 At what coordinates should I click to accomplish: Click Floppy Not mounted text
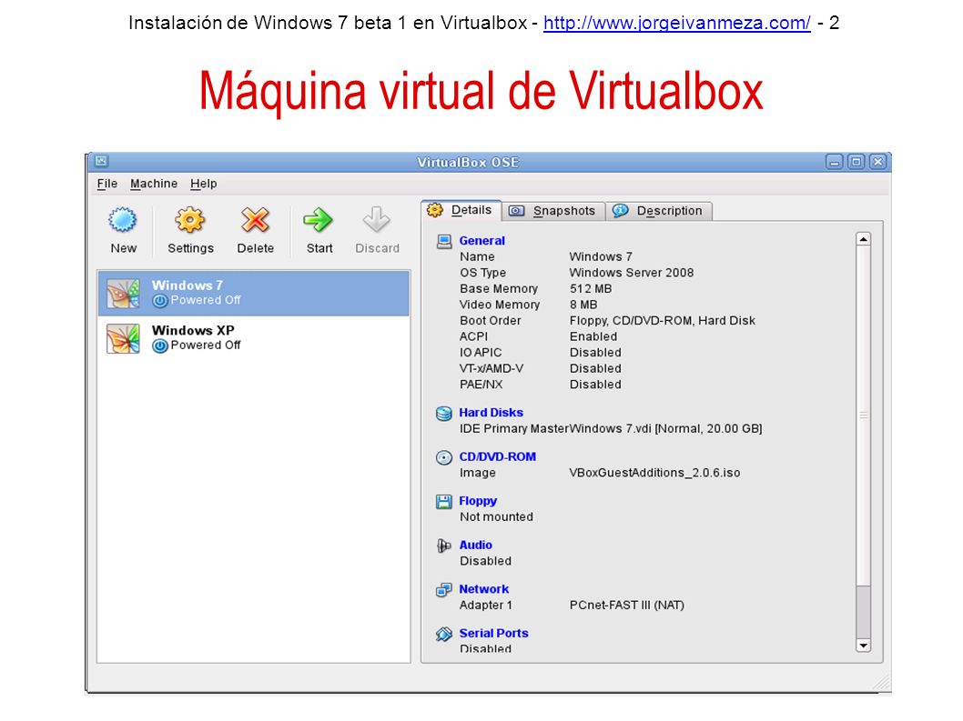(x=496, y=517)
